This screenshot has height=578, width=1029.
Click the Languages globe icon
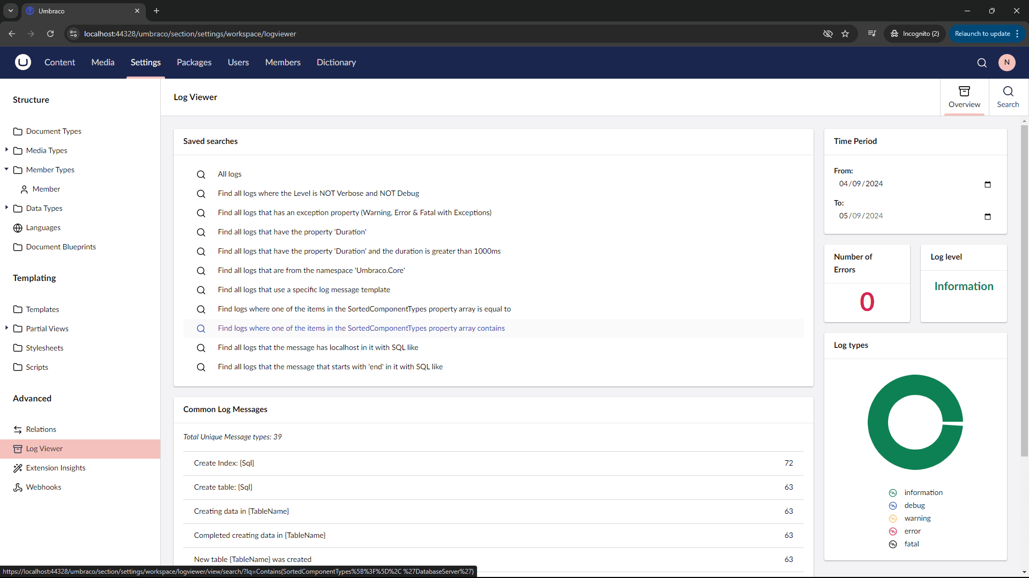click(x=18, y=228)
